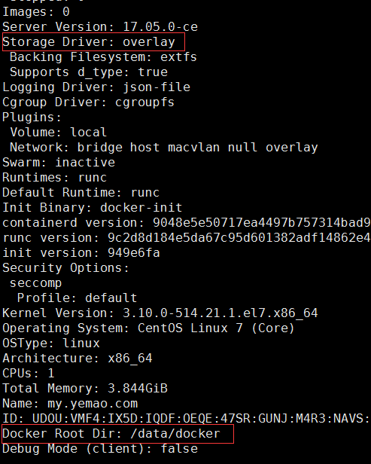Click the Network plugins line with macvlan
The height and width of the screenshot is (464, 371).
[x=164, y=147]
